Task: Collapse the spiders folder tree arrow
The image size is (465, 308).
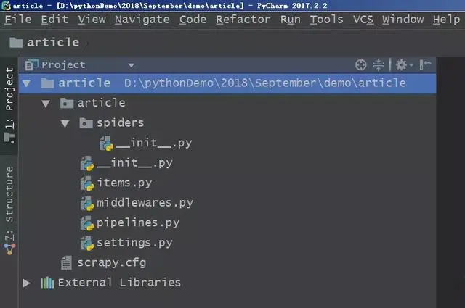Action: click(x=65, y=123)
